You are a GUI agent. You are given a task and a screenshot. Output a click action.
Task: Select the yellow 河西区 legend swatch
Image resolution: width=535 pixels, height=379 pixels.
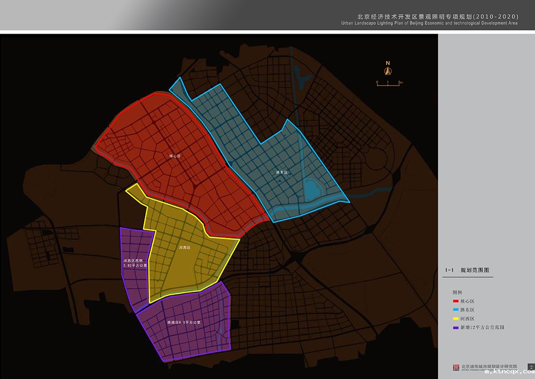[x=456, y=319]
